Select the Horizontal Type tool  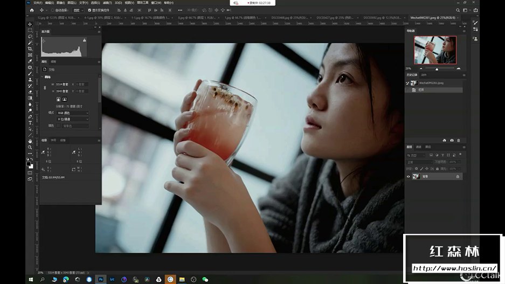point(30,123)
